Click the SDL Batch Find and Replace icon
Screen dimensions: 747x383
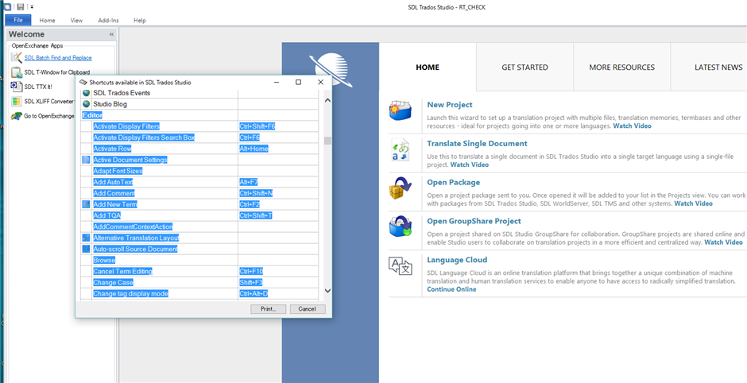(16, 58)
